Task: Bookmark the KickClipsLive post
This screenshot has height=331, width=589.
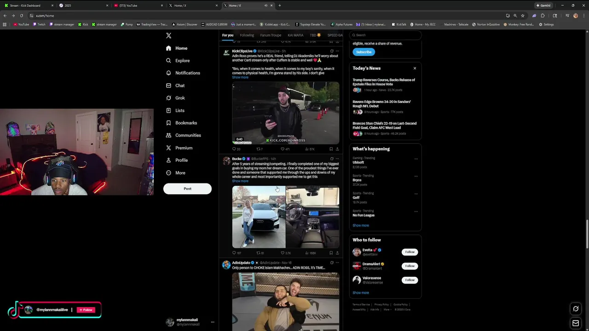Action: [x=331, y=149]
